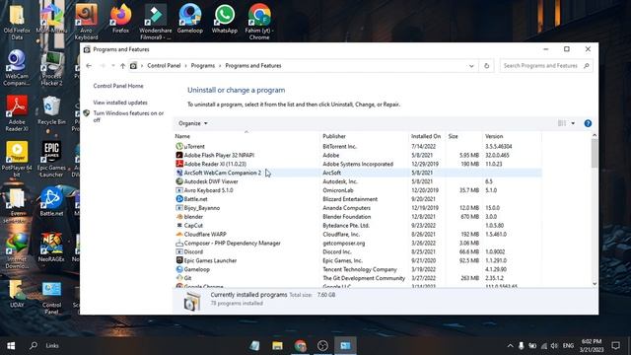The width and height of the screenshot is (631, 355).
Task: Click the scrollbar down arrow
Action: click(595, 284)
